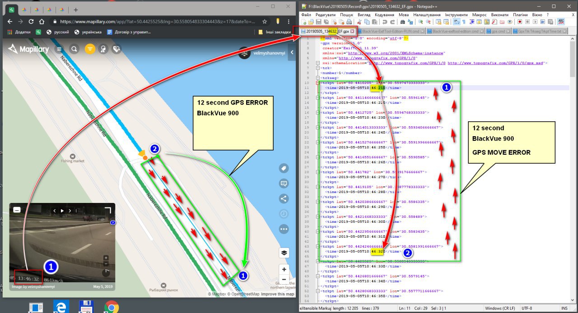
Task: Open Google Chrome from taskbar
Action: click(112, 306)
